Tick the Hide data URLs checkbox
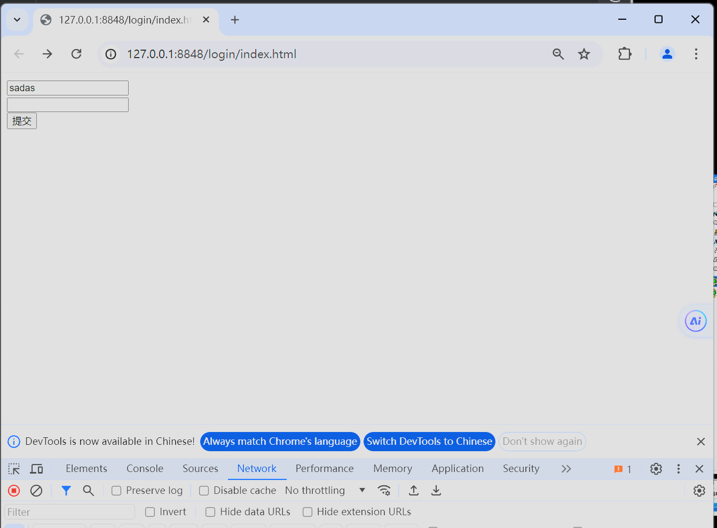Image resolution: width=717 pixels, height=528 pixels. [210, 512]
